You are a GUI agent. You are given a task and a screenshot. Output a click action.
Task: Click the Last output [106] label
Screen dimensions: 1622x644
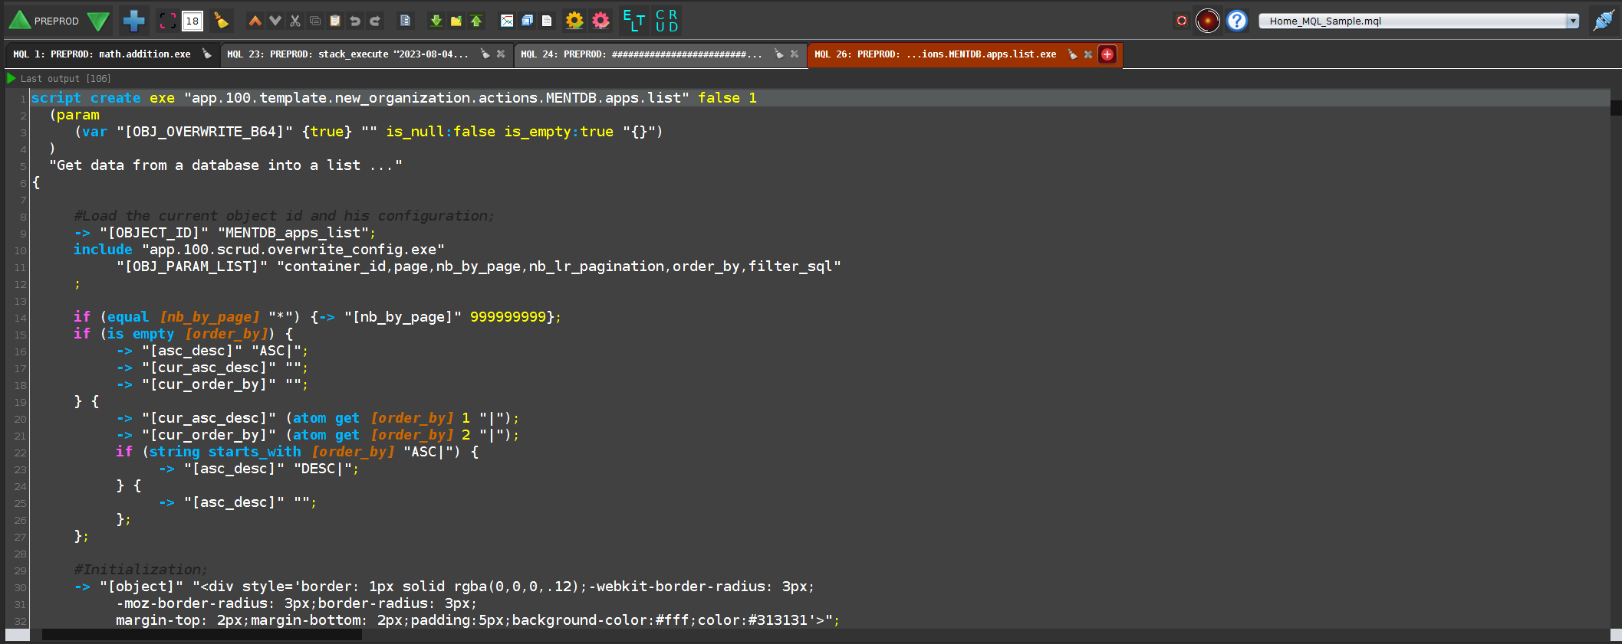pos(66,79)
